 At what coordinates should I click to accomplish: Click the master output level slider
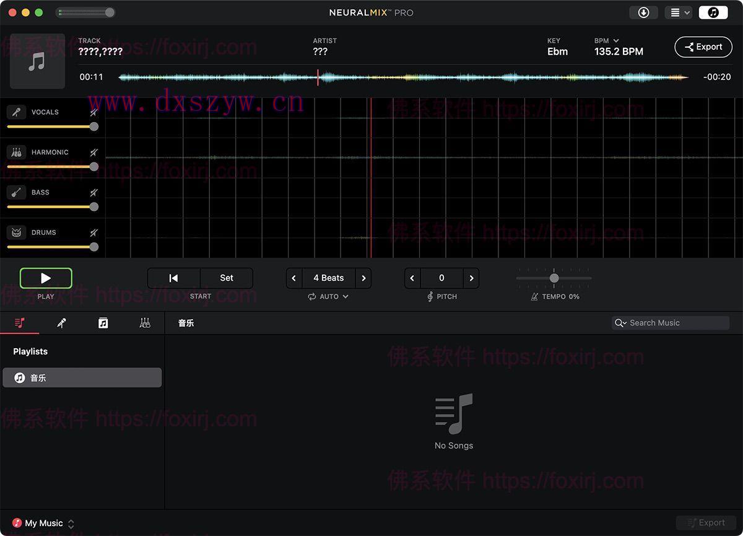coord(85,12)
